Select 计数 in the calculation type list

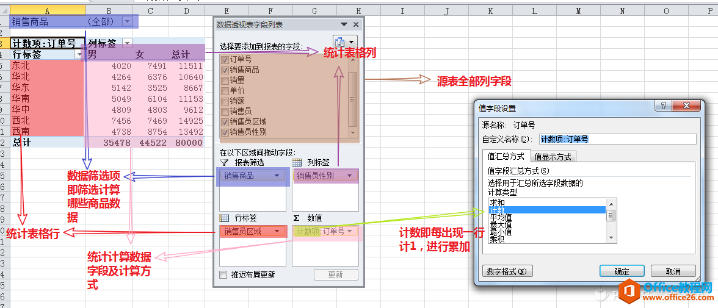pos(547,210)
